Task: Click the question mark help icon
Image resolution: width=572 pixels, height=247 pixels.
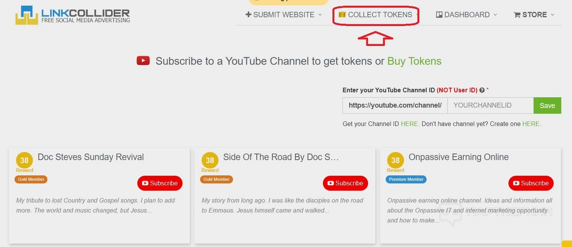Action: [x=482, y=90]
